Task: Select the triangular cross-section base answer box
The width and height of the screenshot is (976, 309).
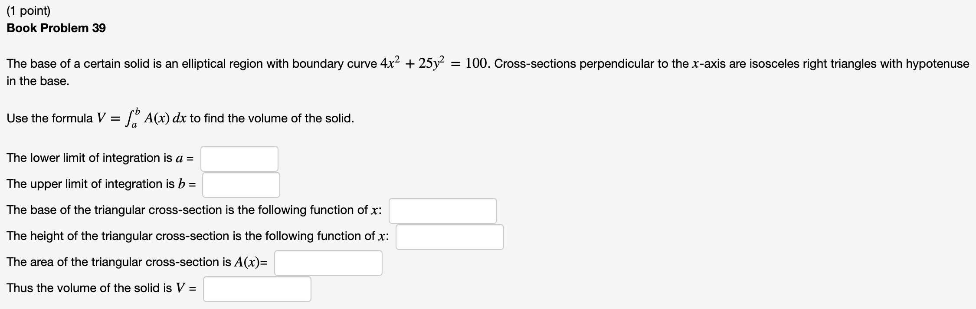Action: coord(442,210)
